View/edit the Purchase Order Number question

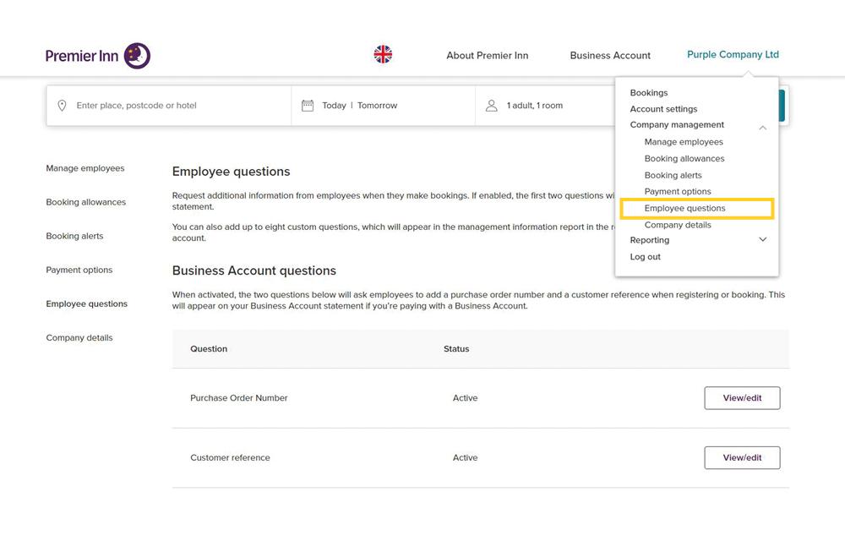(742, 397)
